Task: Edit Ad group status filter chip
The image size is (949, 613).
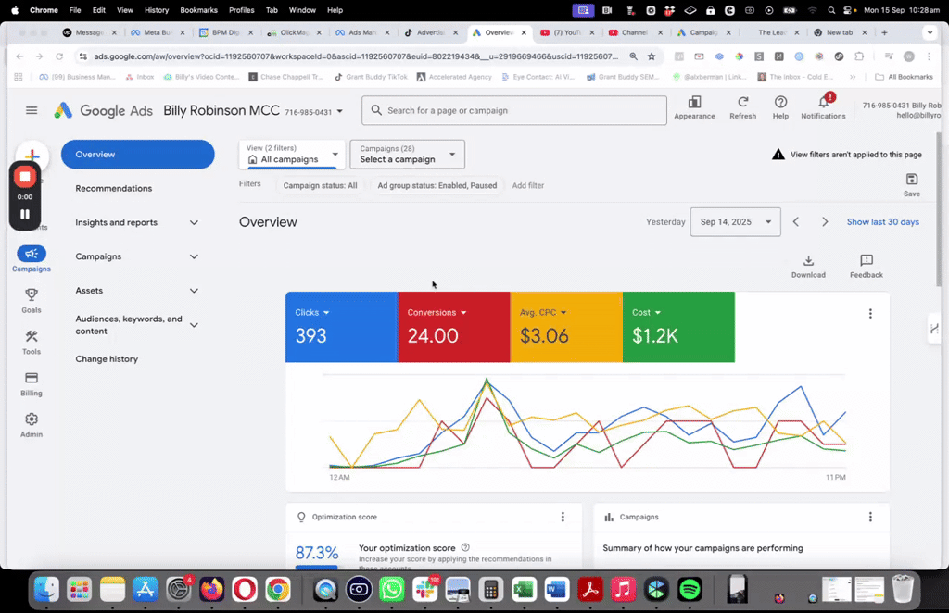Action: pyautogui.click(x=437, y=185)
